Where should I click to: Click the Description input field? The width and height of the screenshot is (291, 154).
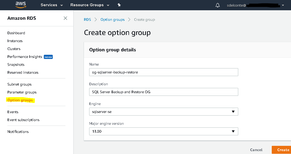pos(164,92)
